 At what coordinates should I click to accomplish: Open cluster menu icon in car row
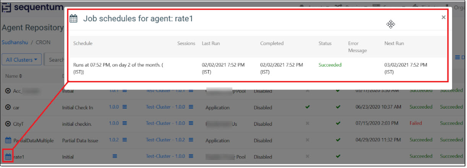(x=191, y=107)
